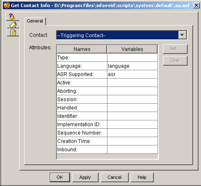
Task: Open the label tag sidebar tab
Action: pyautogui.click(x=13, y=25)
